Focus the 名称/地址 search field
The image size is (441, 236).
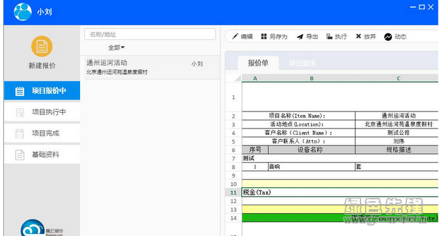[x=150, y=34]
